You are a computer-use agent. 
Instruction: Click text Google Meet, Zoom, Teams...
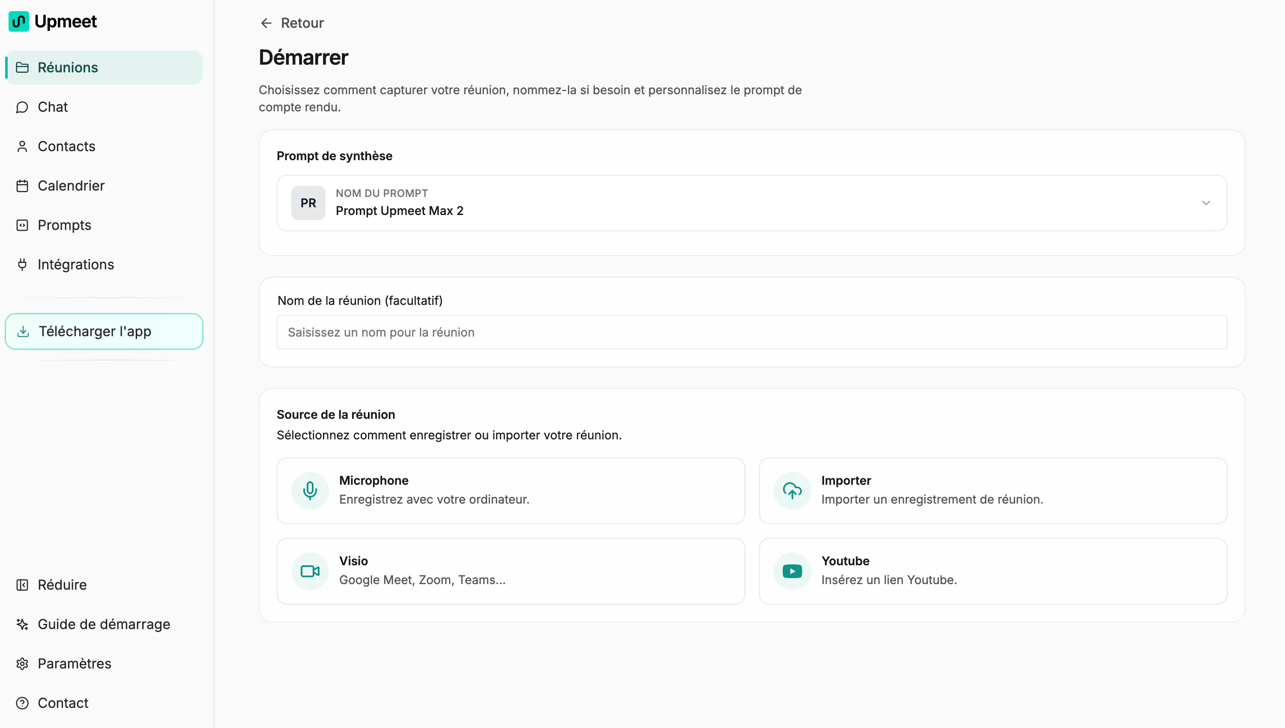click(422, 580)
